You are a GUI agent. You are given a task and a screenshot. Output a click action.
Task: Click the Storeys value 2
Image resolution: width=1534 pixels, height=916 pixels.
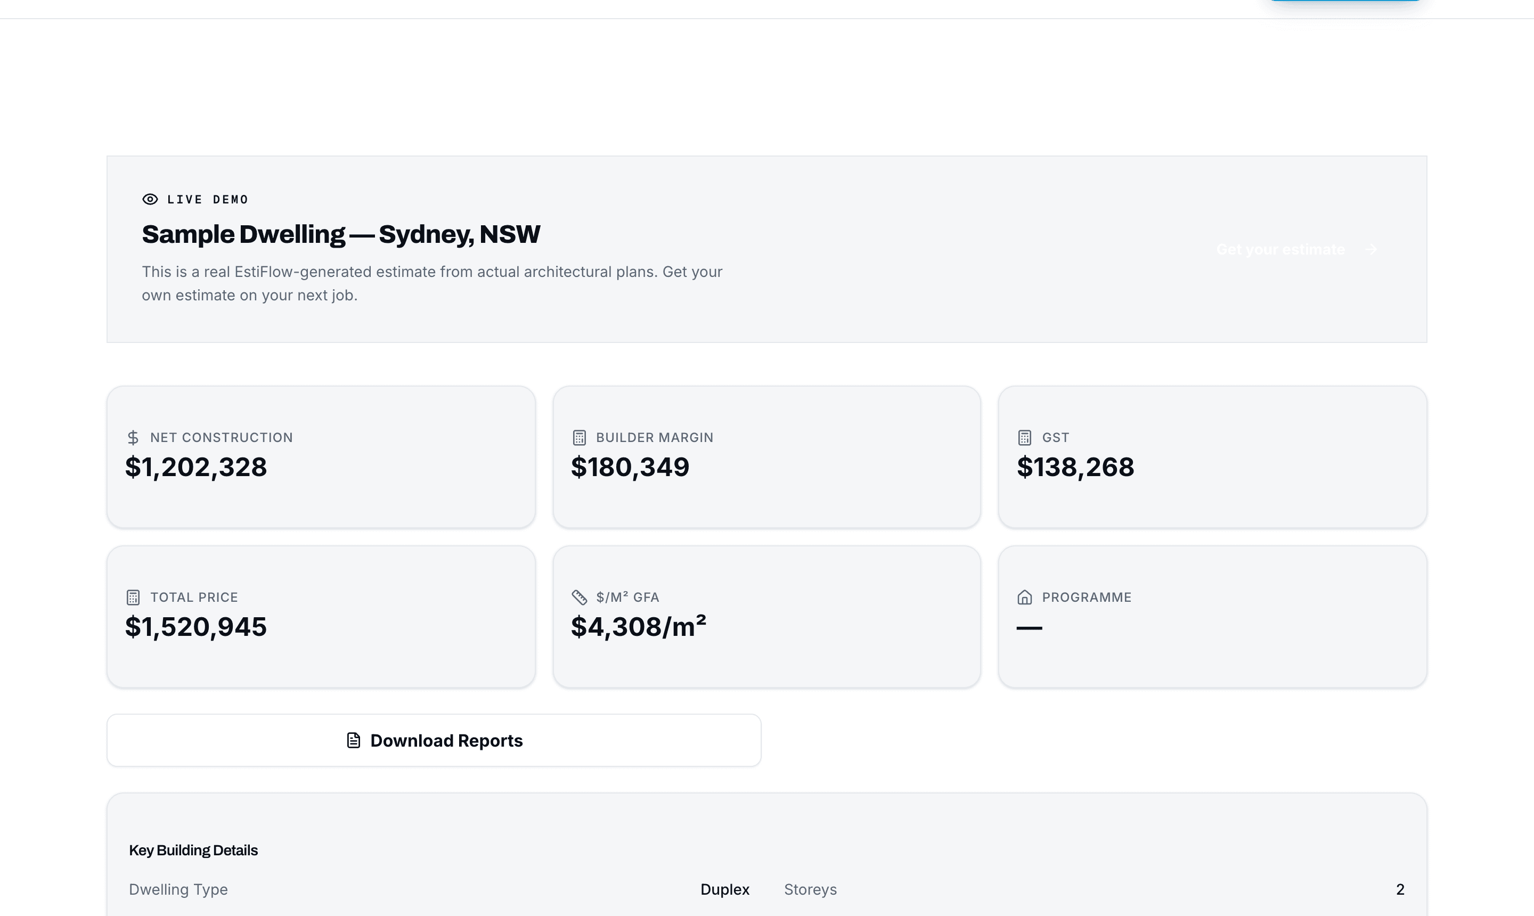coord(1400,889)
